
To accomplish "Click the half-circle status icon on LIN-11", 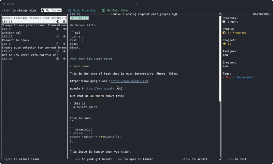I will click(x=58, y=22).
